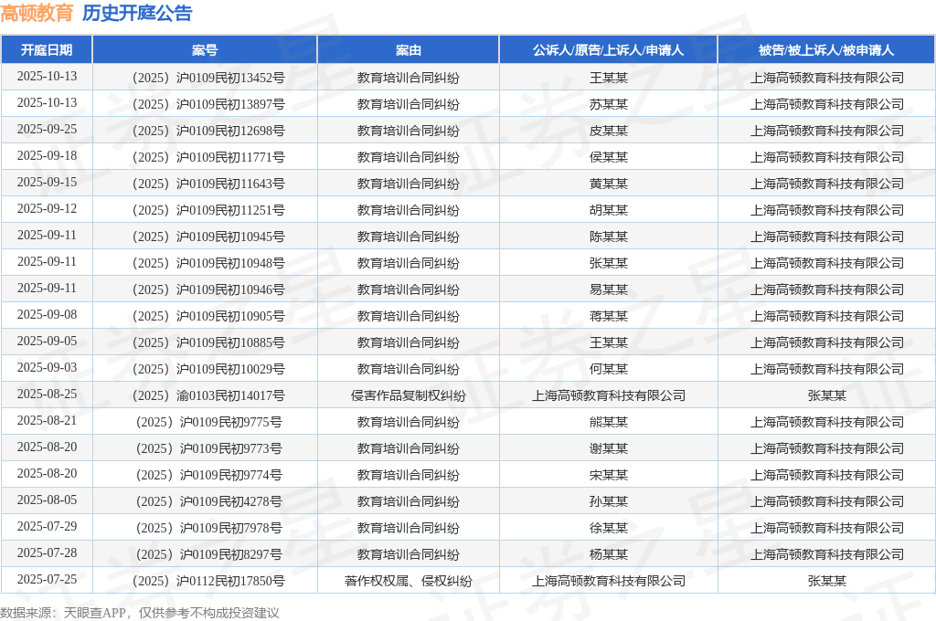Click the date 2025-09-18
Image resolution: width=936 pixels, height=621 pixels.
click(x=48, y=155)
